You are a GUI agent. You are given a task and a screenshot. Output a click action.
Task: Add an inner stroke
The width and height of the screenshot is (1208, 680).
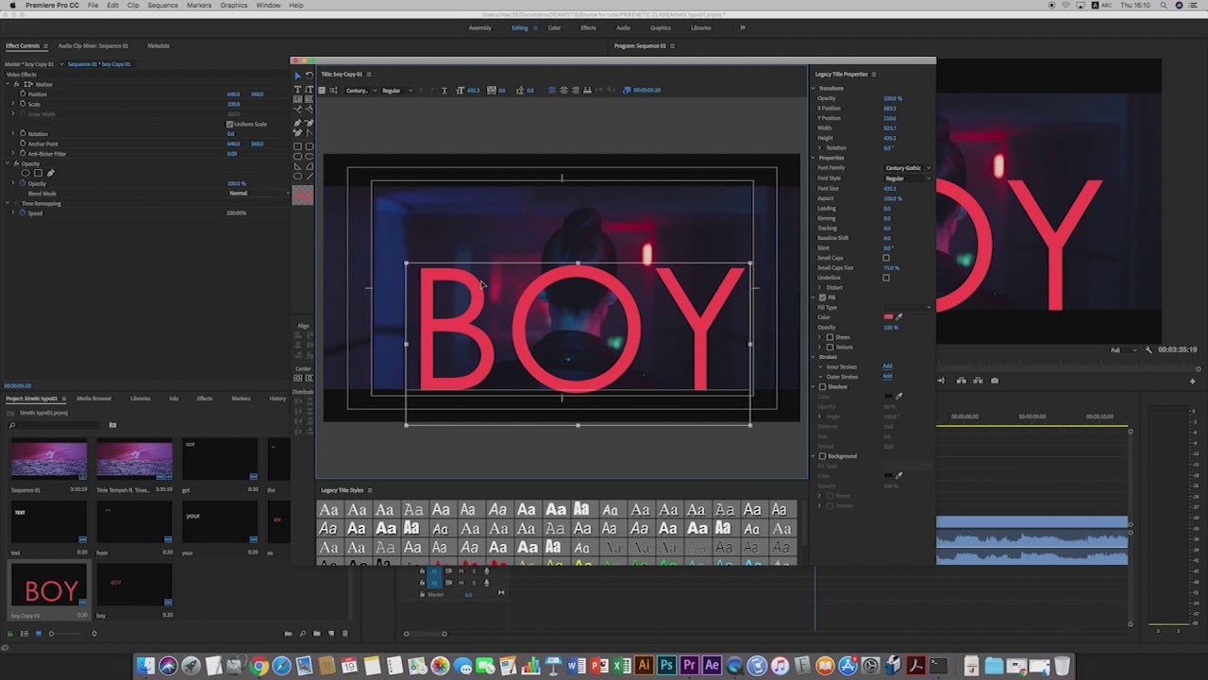coord(887,366)
